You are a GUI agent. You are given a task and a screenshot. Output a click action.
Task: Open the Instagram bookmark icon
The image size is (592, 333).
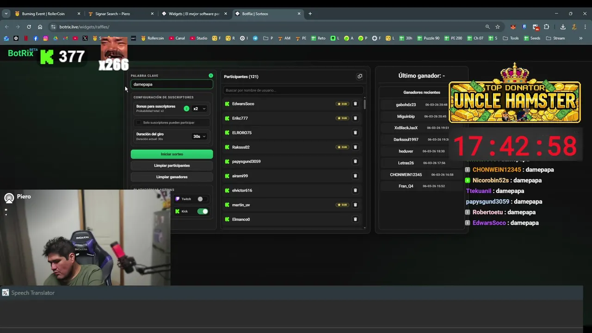pos(45,38)
